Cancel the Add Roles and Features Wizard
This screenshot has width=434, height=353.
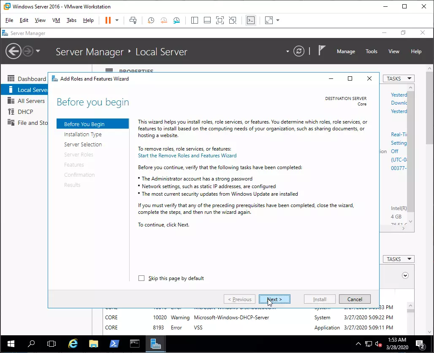[x=355, y=299]
